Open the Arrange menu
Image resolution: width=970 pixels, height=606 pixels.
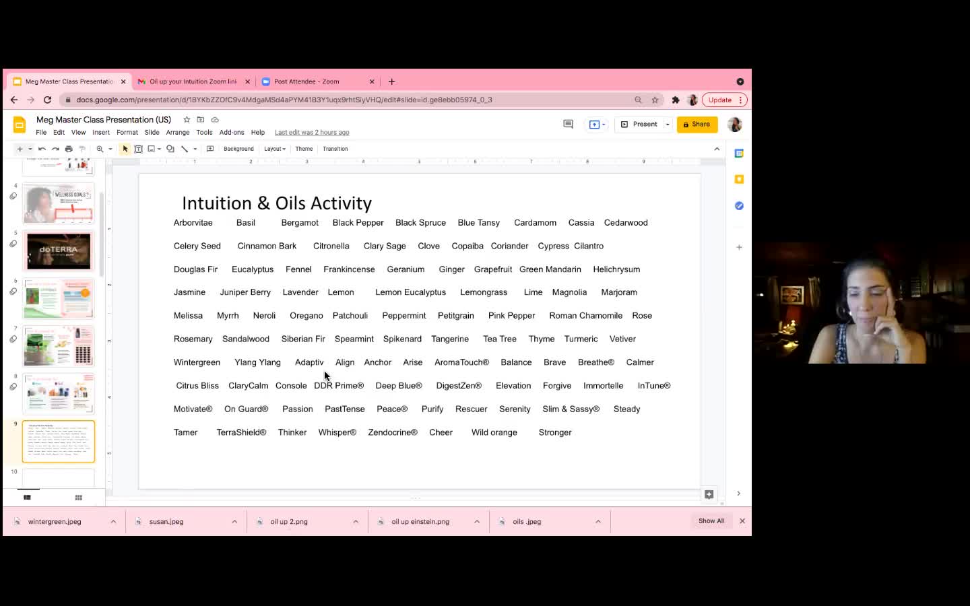(x=178, y=133)
